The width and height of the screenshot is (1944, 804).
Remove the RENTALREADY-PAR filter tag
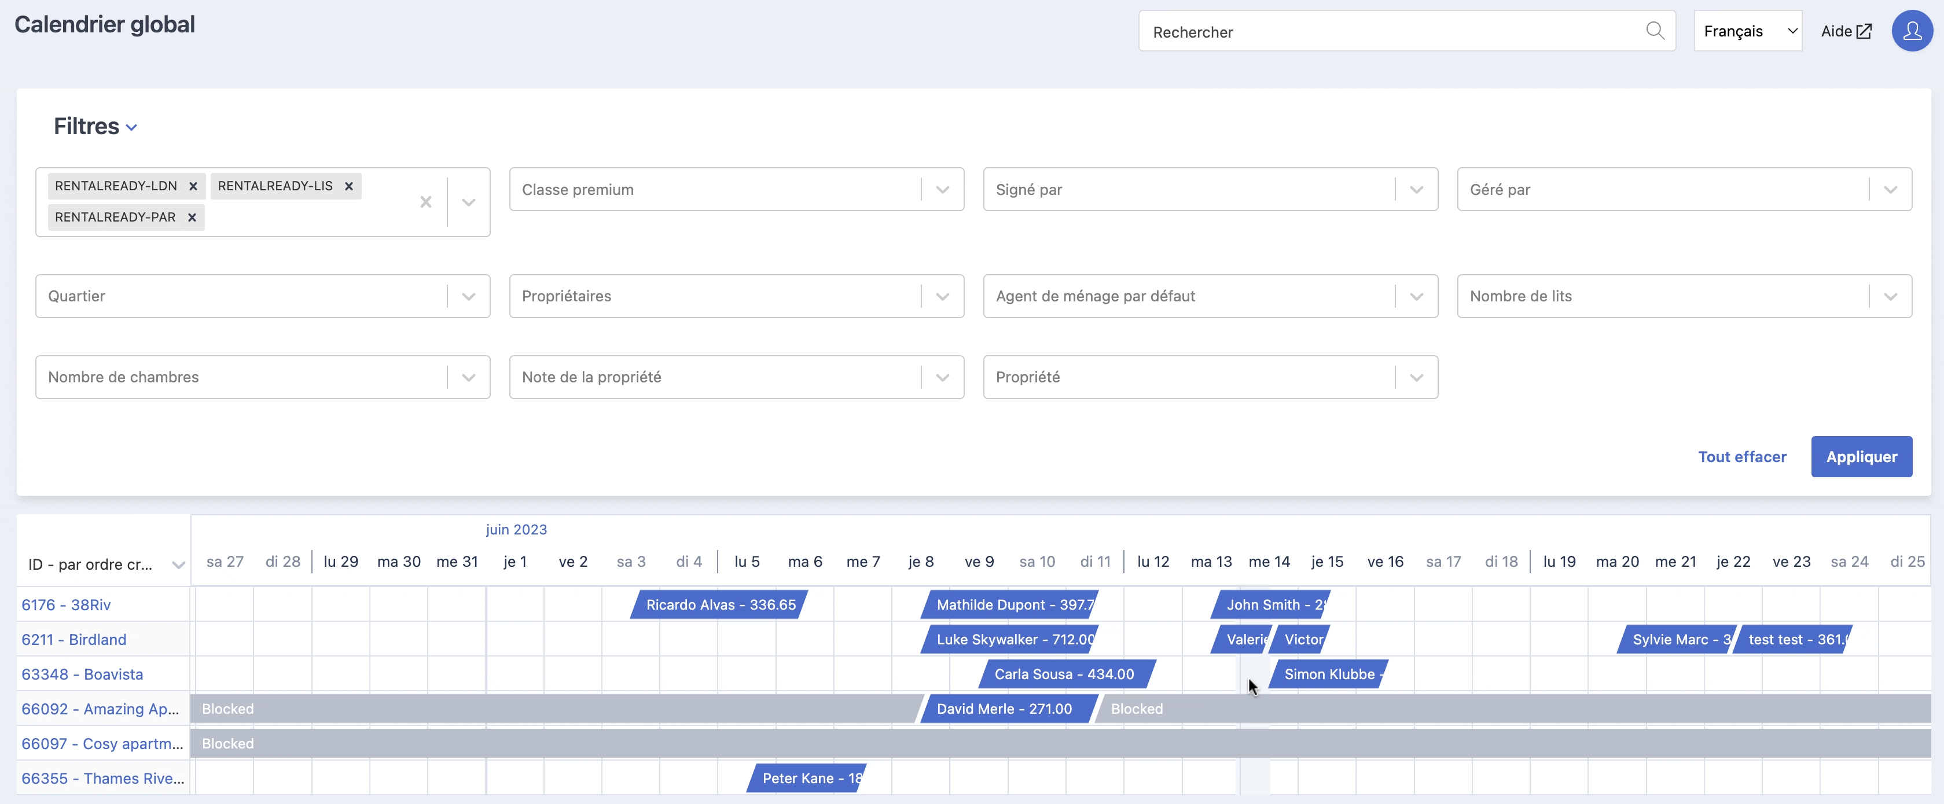click(x=192, y=217)
